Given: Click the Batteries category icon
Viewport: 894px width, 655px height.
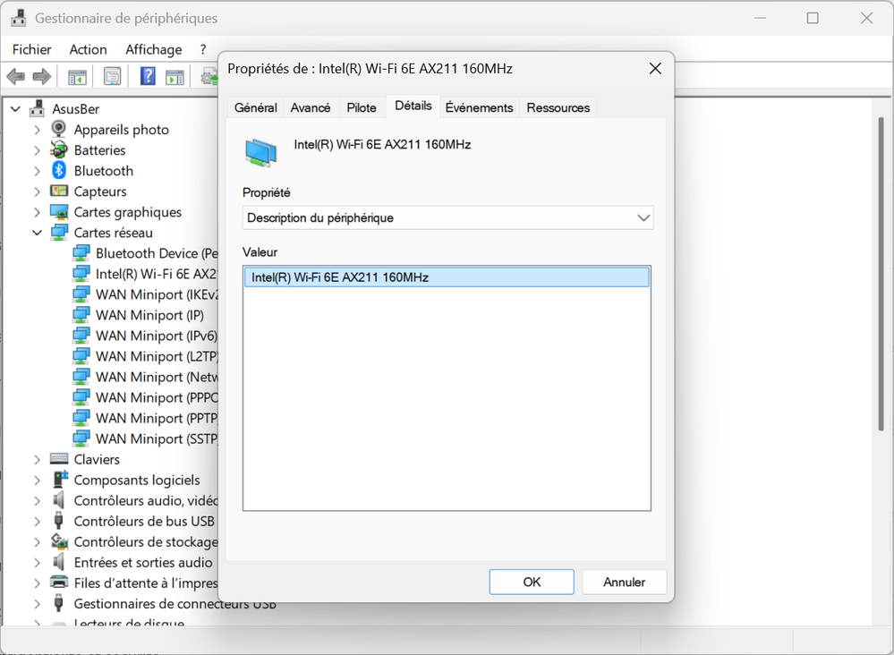Looking at the screenshot, I should (x=59, y=150).
